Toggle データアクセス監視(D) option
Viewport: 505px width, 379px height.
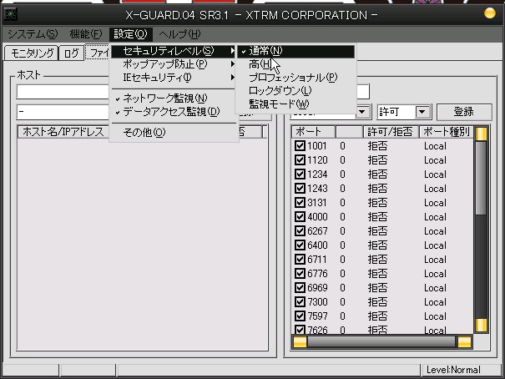coord(174,112)
